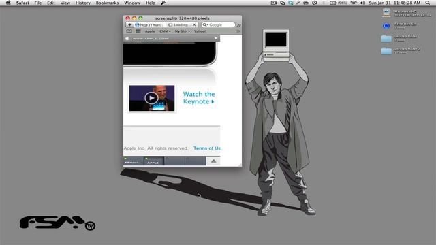Open Spotlight search magnifier in menu bar
This screenshot has height=245, width=436.
tap(428, 3)
